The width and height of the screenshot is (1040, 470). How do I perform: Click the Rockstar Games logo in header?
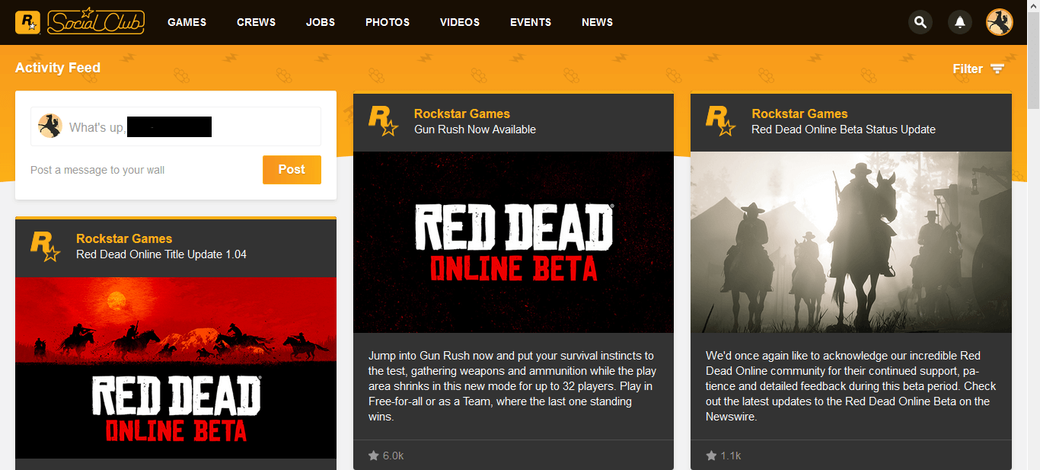coord(28,22)
